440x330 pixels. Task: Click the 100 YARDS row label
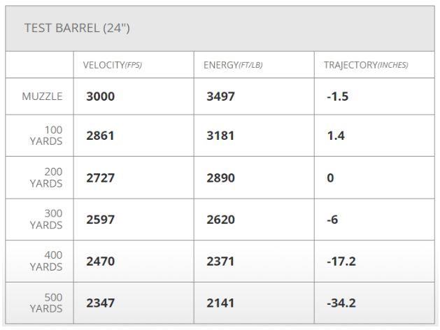pos(48,136)
